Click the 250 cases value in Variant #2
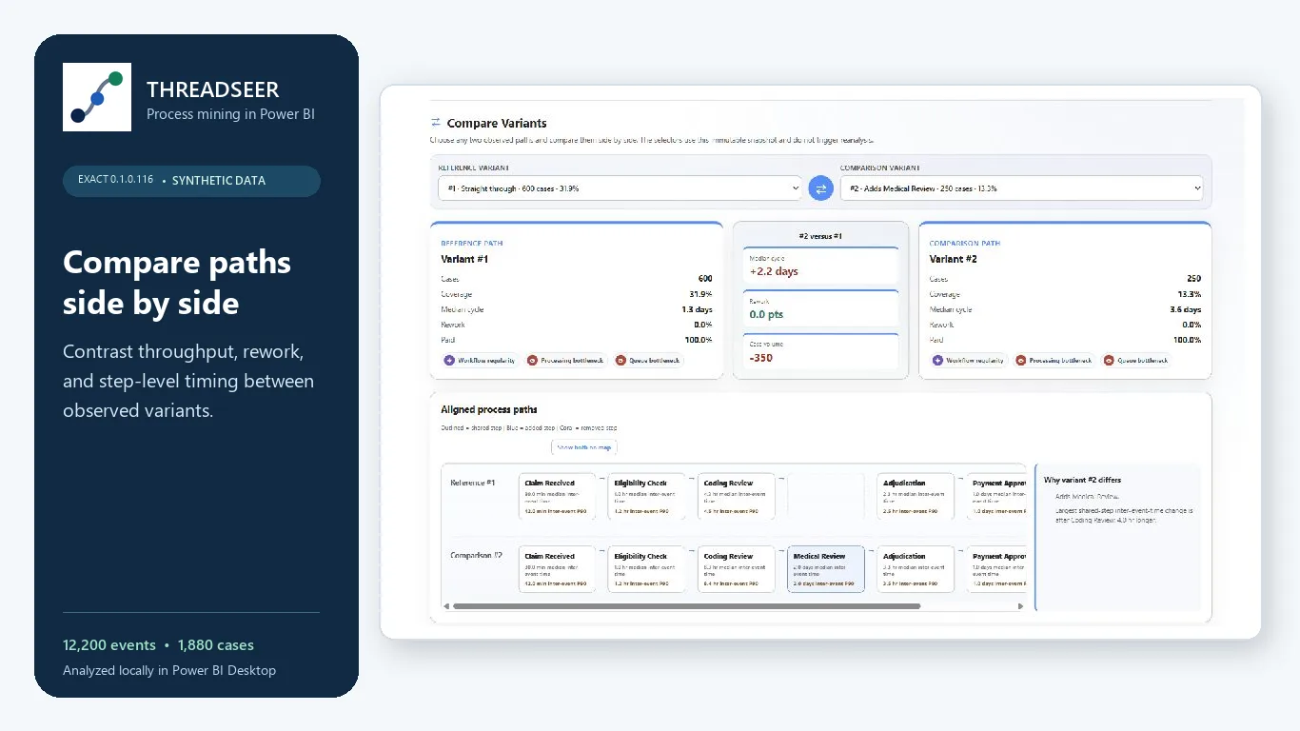This screenshot has width=1300, height=731. pos(1192,279)
